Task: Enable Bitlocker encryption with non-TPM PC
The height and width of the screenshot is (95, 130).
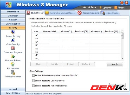Action: pyautogui.click(x=33, y=76)
